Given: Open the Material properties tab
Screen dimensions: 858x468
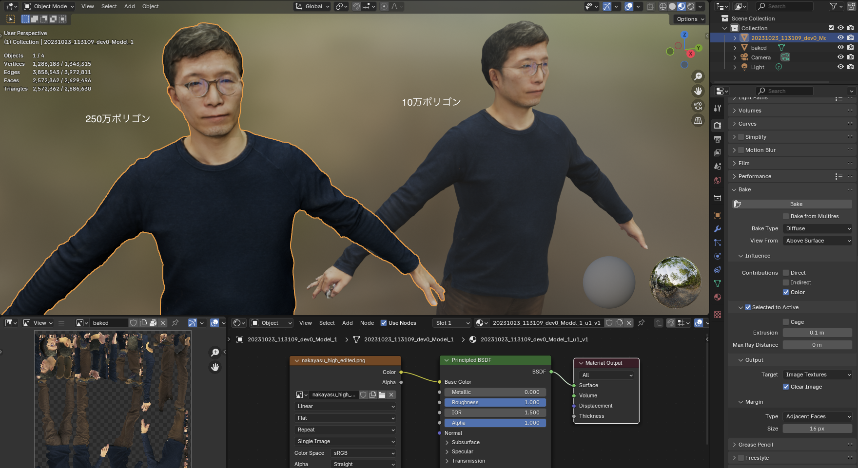Looking at the screenshot, I should tap(718, 297).
